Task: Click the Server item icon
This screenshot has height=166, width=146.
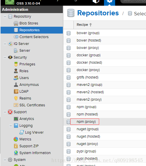Action: click(16, 51)
